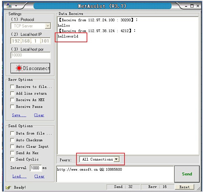Viewport: 203px width, 192px height.
Task: Click the Ready! status text
Action: tap(20, 187)
